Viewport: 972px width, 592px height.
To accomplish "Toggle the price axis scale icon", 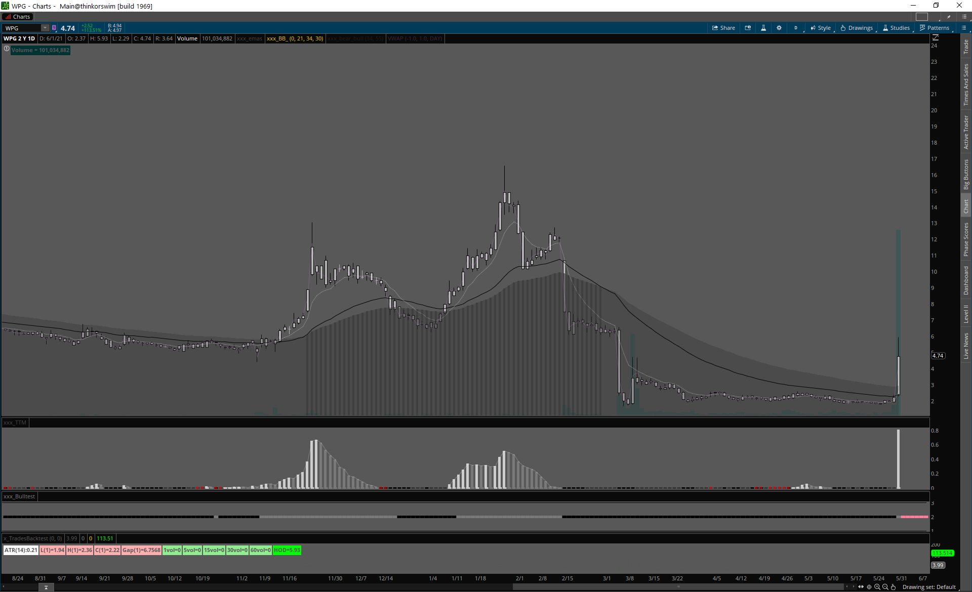I will 936,37.
